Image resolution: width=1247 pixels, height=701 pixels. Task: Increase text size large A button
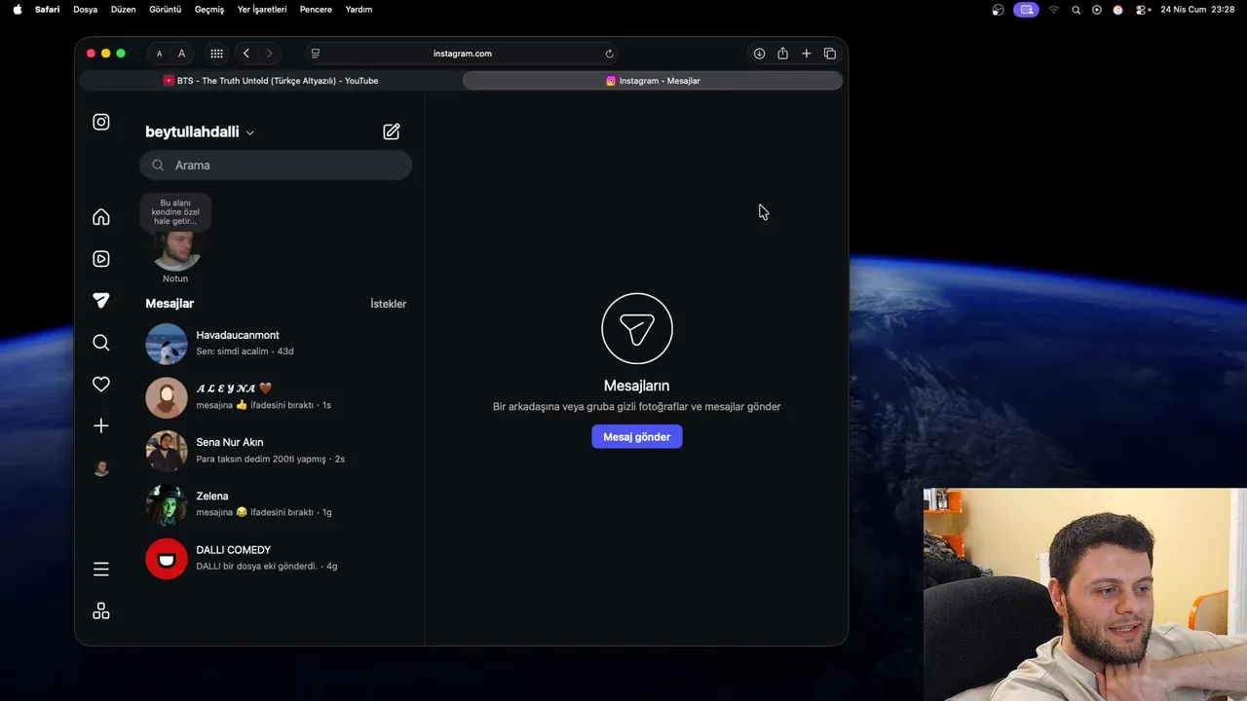[x=181, y=54]
